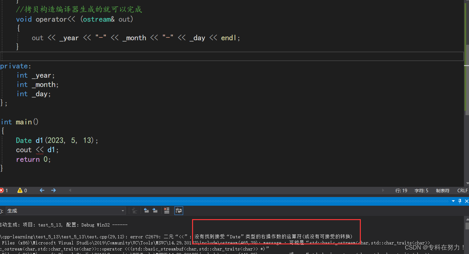The height and width of the screenshot is (254, 469).
Task: Go to next message in output
Action: coord(155,210)
